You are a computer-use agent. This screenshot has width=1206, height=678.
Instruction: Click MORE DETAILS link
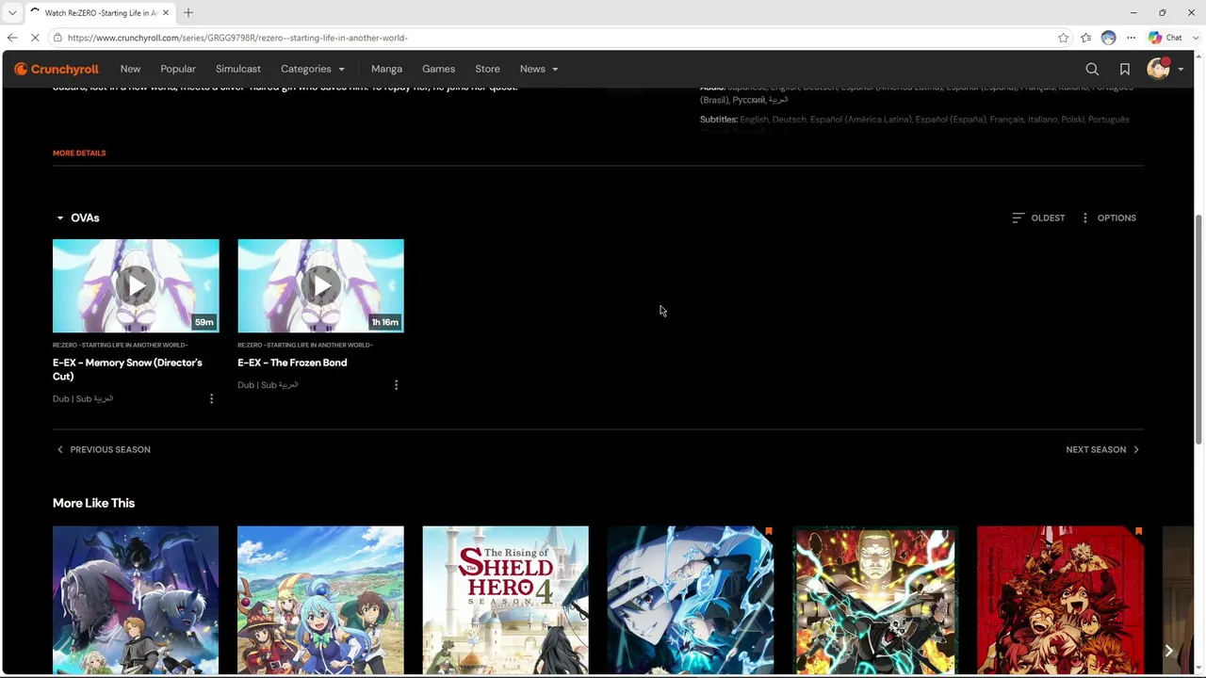(x=79, y=153)
